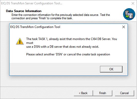The height and width of the screenshot is (99, 137).
Task: Click the yellow warning triangle icon
Action: pos(20,41)
